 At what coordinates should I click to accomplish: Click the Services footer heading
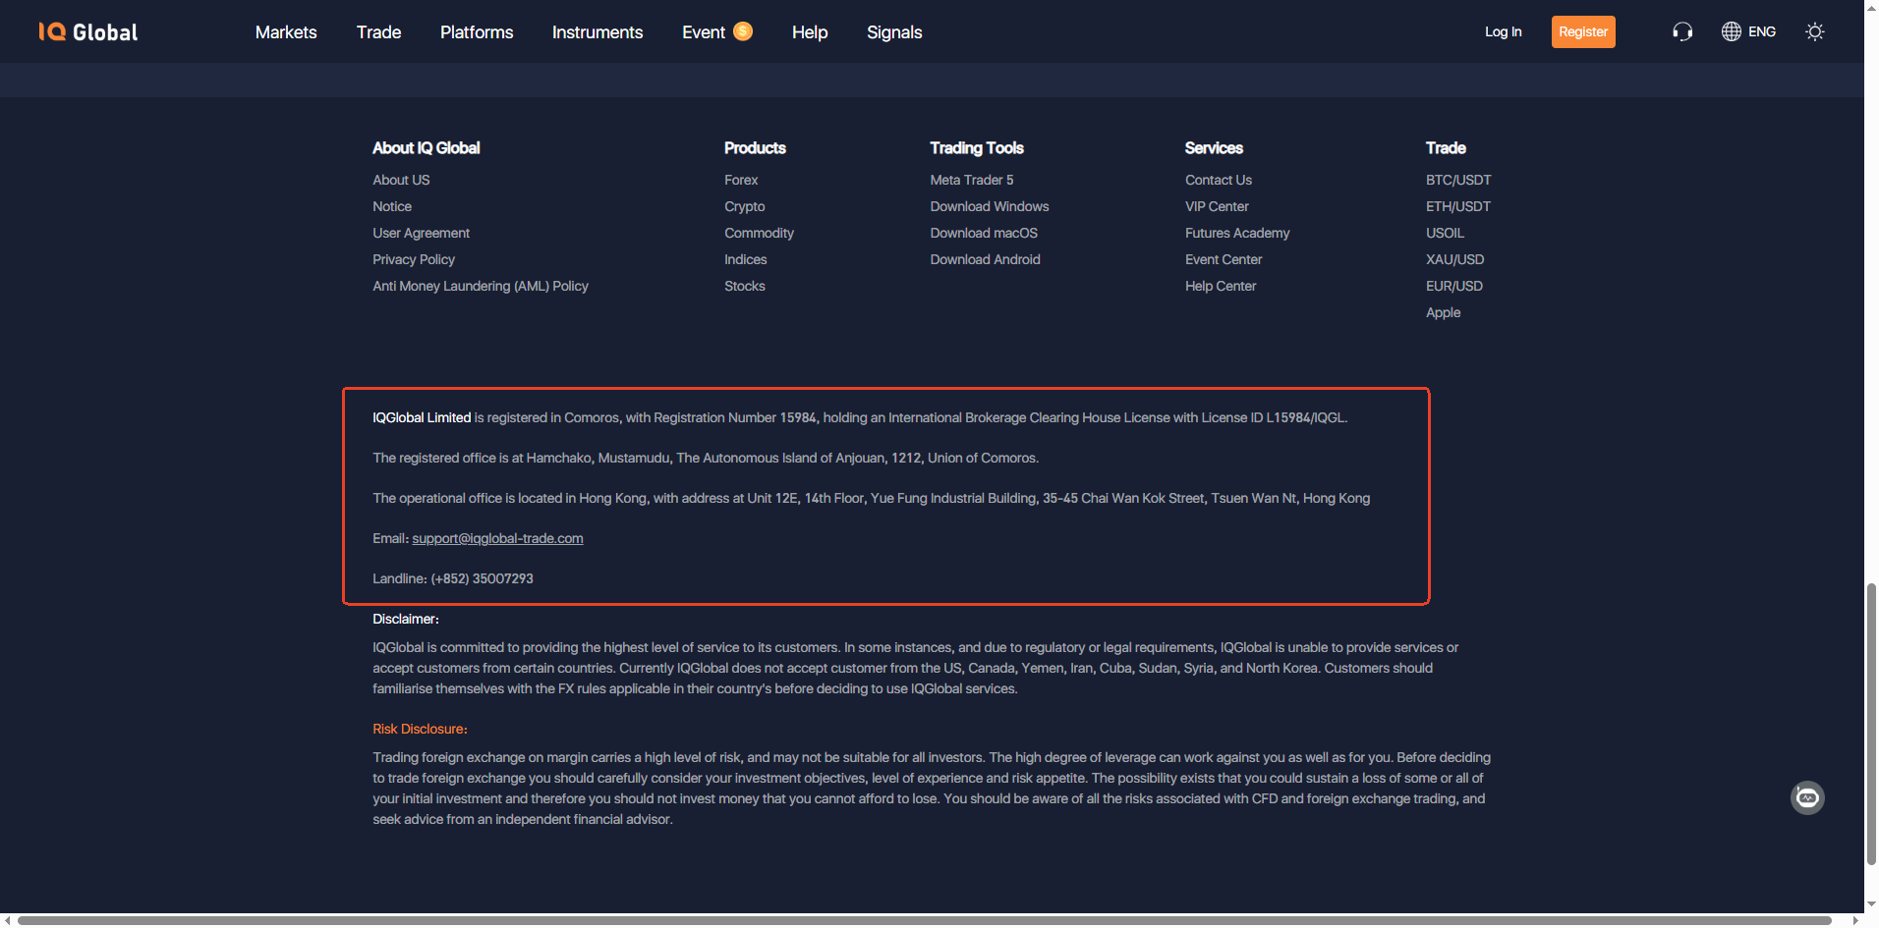pos(1214,147)
